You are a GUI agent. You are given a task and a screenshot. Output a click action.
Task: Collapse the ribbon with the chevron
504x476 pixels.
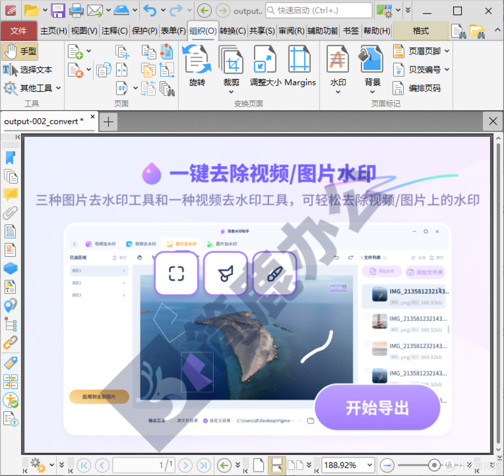pyautogui.click(x=497, y=30)
